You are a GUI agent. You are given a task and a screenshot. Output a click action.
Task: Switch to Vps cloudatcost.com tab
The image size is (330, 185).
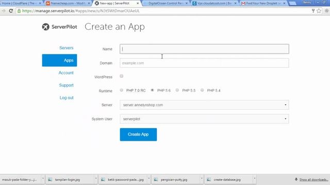214,4
